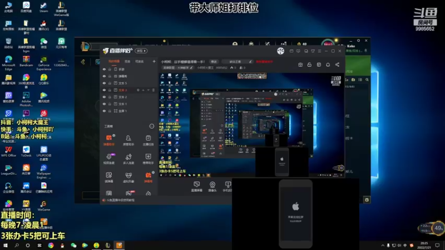Image resolution: width=445 pixels, height=250 pixels.
Task: Click the live preview thumbnail area
Action: [251, 124]
